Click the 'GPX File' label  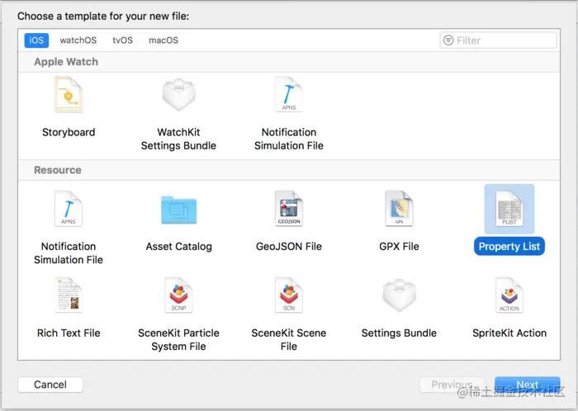399,247
